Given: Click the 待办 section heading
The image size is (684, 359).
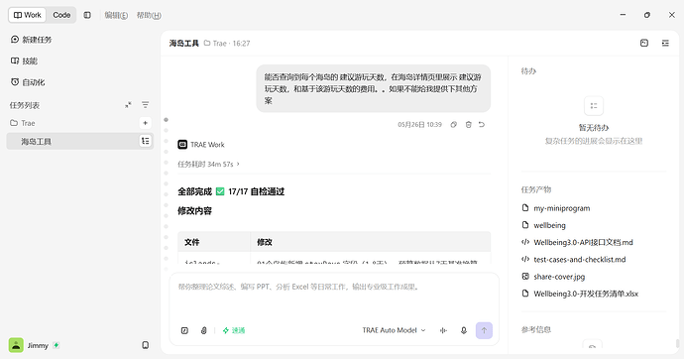Looking at the screenshot, I should (528, 71).
